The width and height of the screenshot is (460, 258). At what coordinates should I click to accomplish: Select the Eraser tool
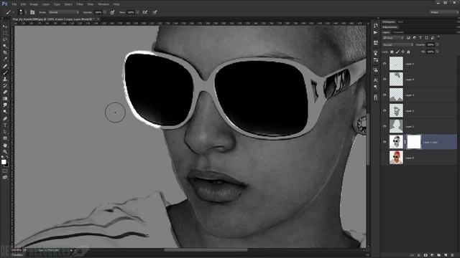point(5,92)
